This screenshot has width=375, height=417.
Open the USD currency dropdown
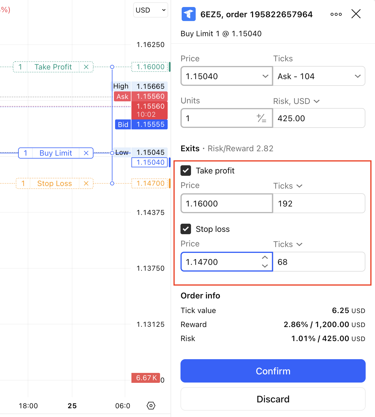coord(150,10)
